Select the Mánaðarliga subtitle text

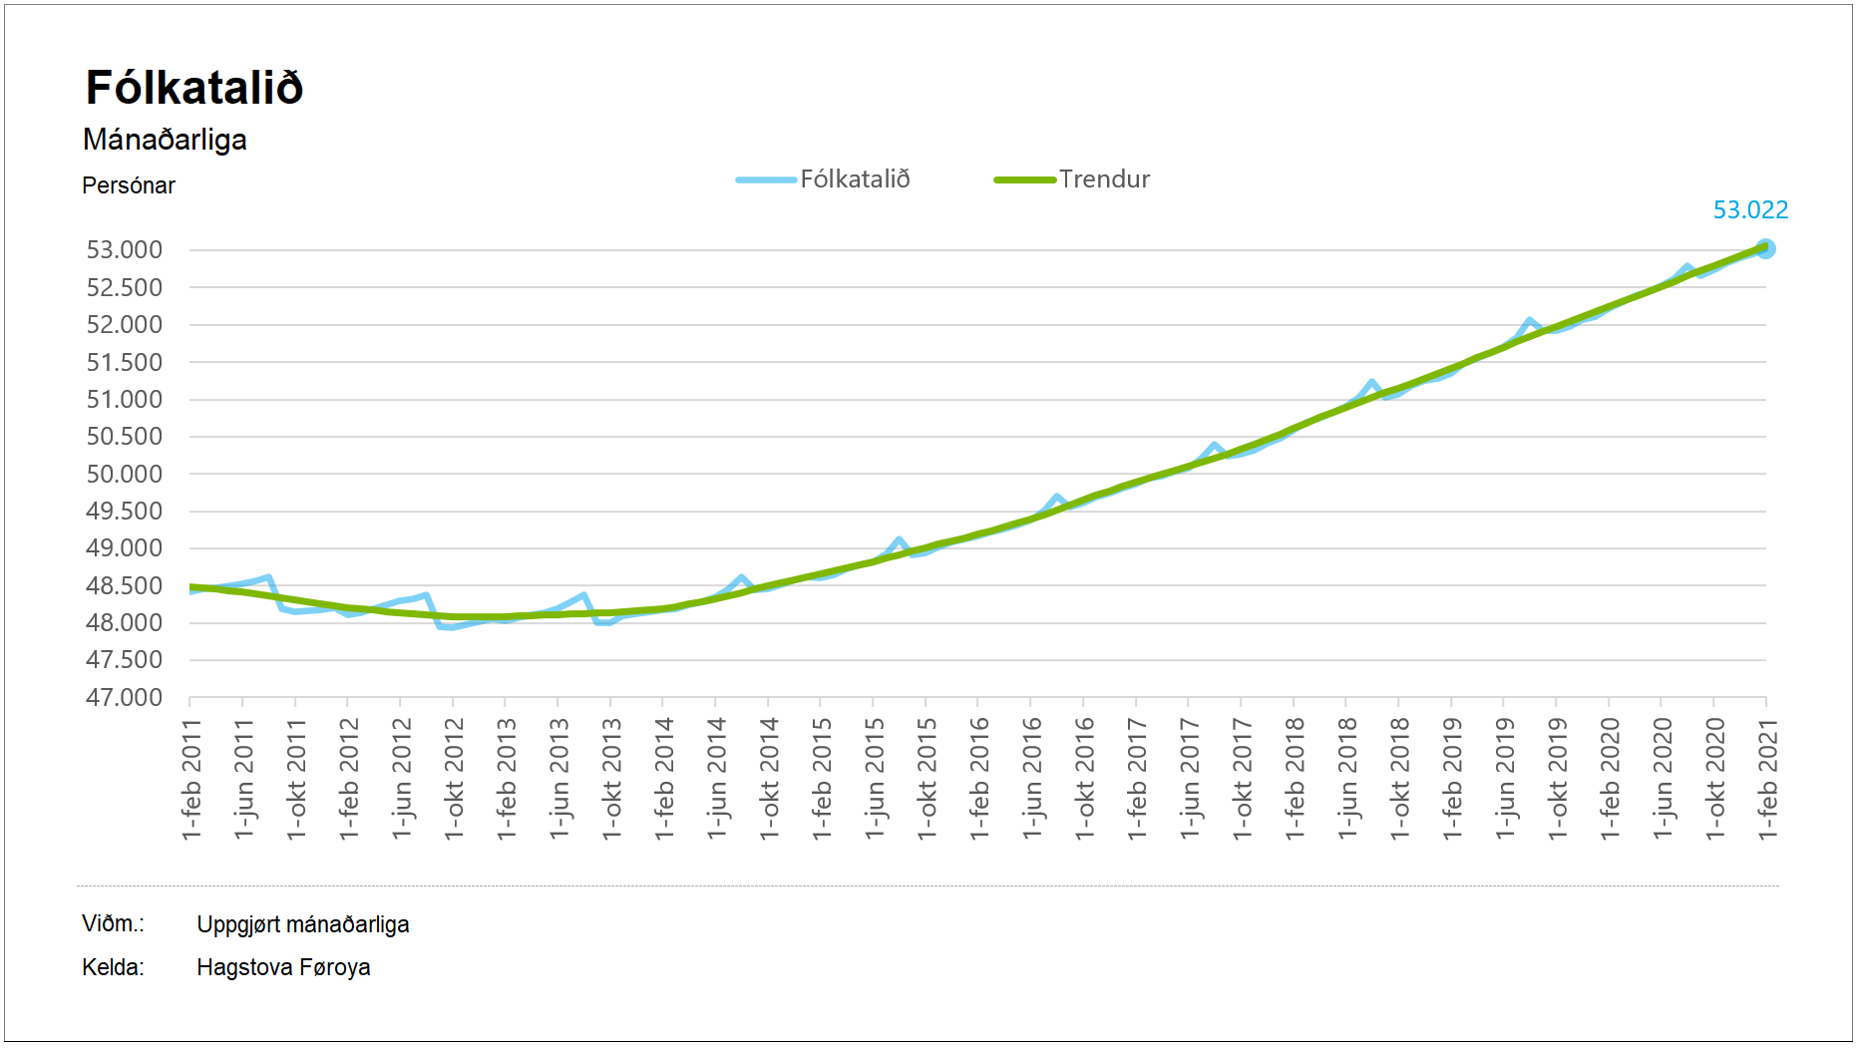pyautogui.click(x=165, y=140)
